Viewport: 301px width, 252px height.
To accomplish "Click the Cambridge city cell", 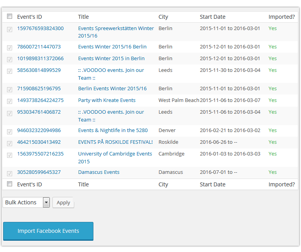I will [x=172, y=154].
